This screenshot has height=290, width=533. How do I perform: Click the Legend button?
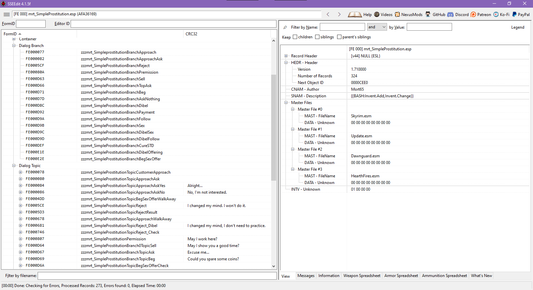[x=518, y=27]
